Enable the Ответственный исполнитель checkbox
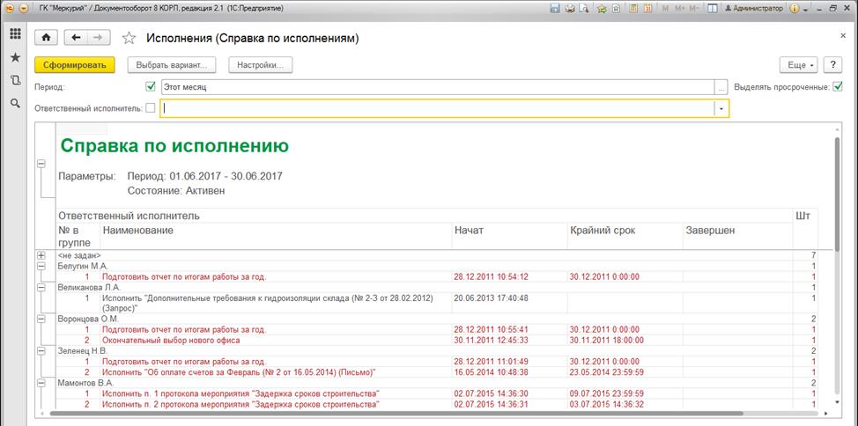This screenshot has height=426, width=858. [x=151, y=108]
